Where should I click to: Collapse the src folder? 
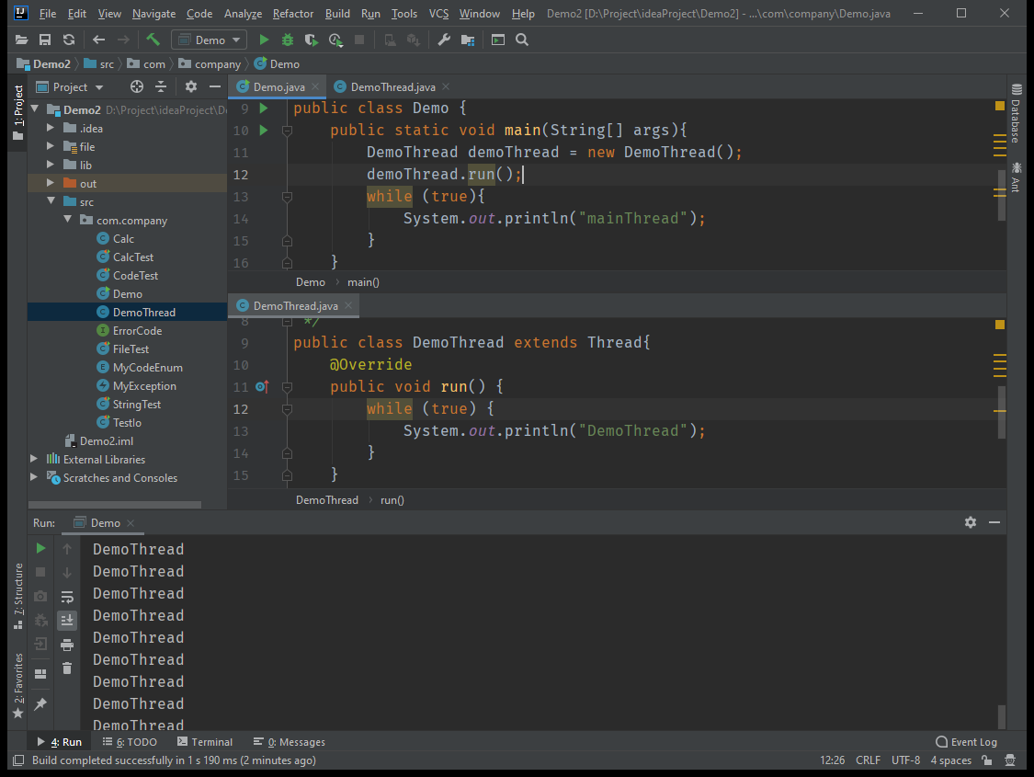(x=51, y=201)
